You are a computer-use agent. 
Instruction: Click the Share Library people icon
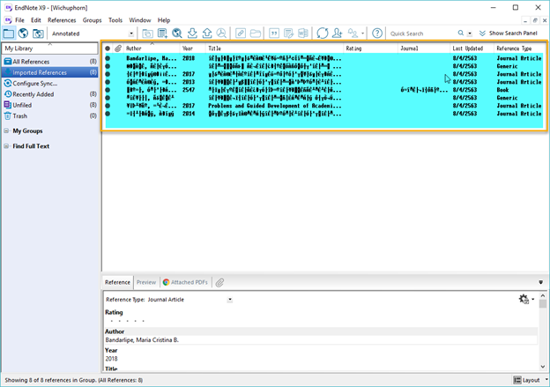338,33
